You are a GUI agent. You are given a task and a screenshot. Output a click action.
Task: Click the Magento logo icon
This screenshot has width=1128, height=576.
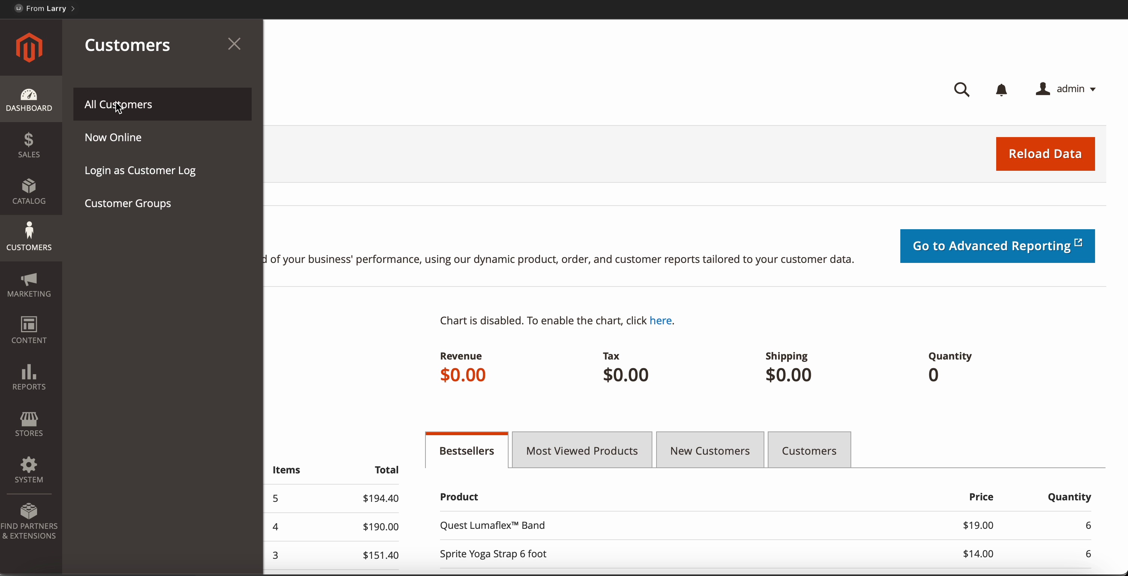click(29, 47)
